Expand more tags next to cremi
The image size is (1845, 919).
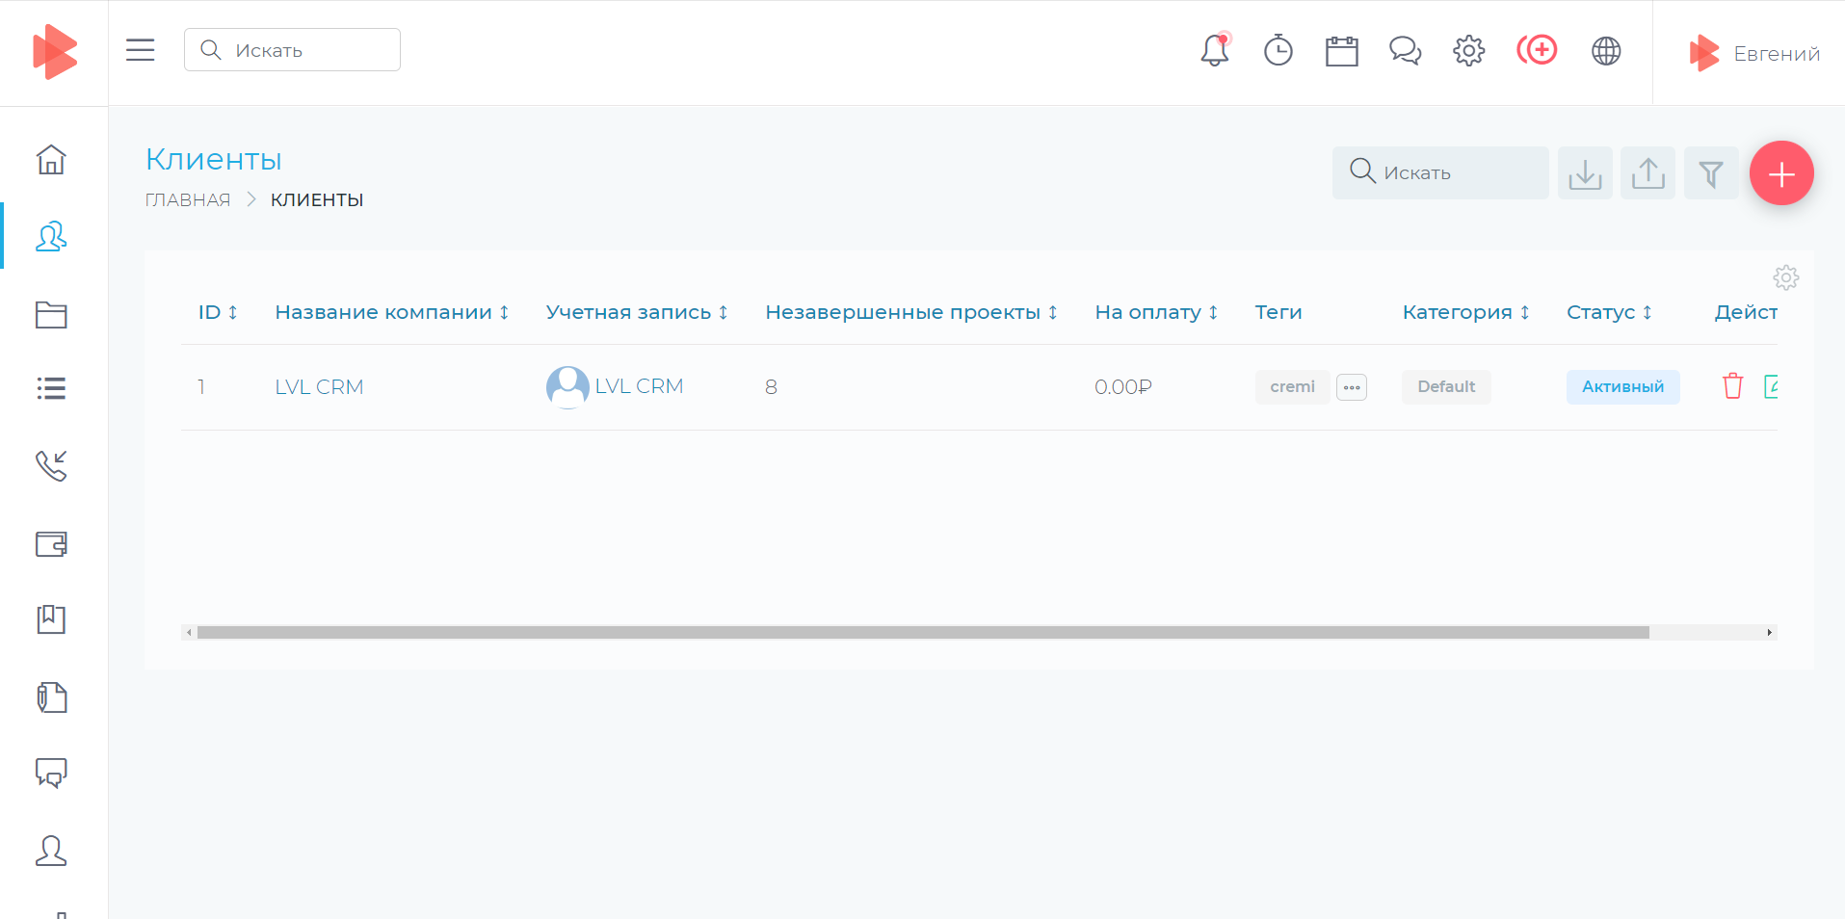click(1352, 387)
